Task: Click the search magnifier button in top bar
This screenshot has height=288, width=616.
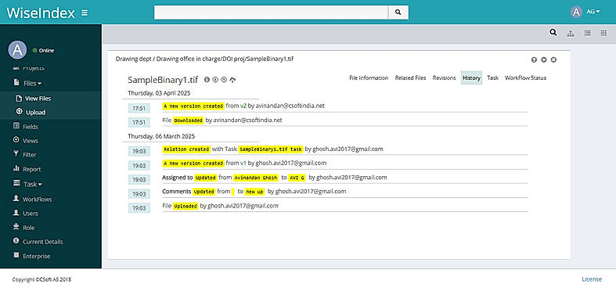Action: coord(398,13)
